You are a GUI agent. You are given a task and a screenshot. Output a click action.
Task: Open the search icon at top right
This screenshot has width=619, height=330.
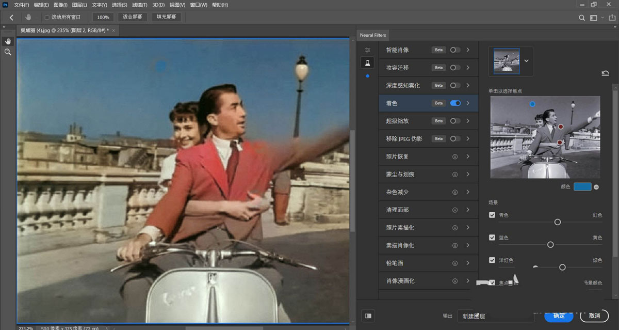coord(582,18)
